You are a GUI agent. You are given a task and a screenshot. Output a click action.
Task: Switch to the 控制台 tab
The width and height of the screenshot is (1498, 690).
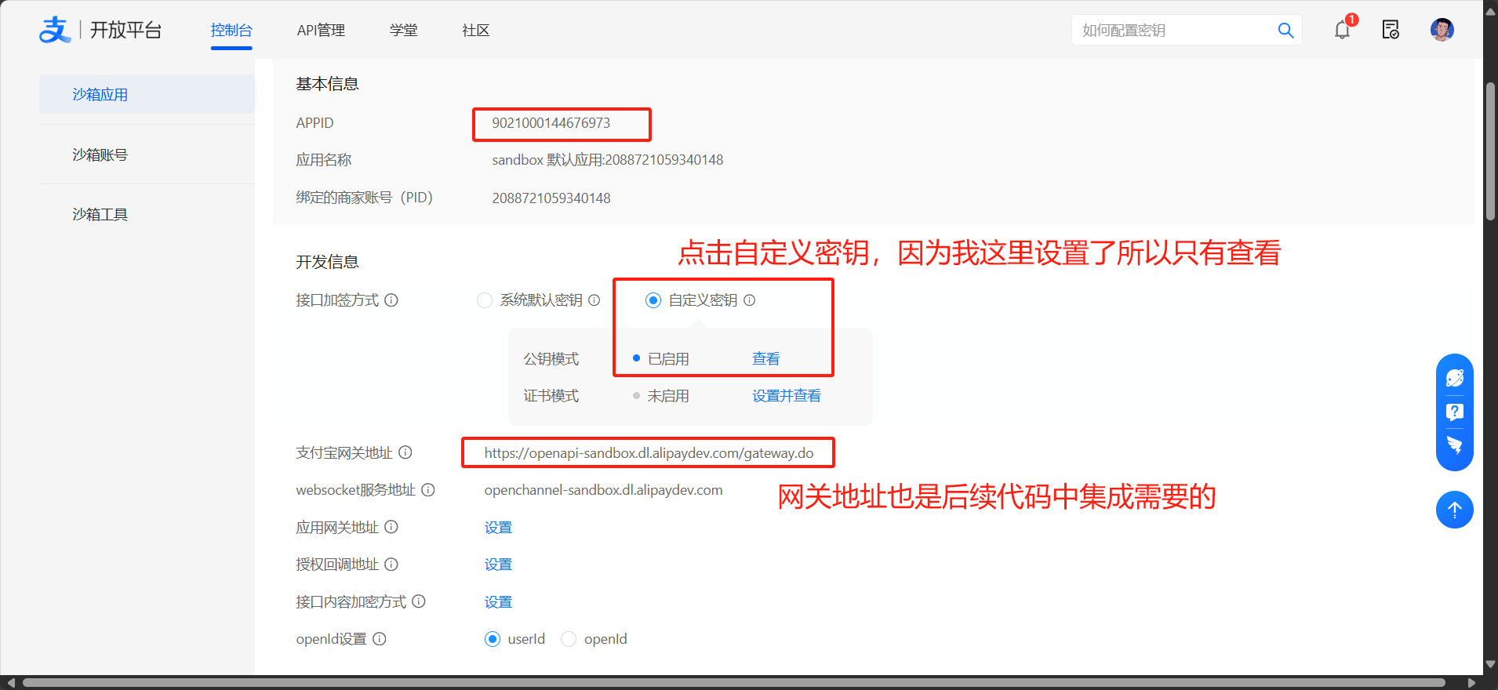pos(231,31)
